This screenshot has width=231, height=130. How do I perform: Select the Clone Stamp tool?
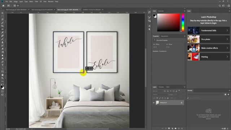click(3, 42)
